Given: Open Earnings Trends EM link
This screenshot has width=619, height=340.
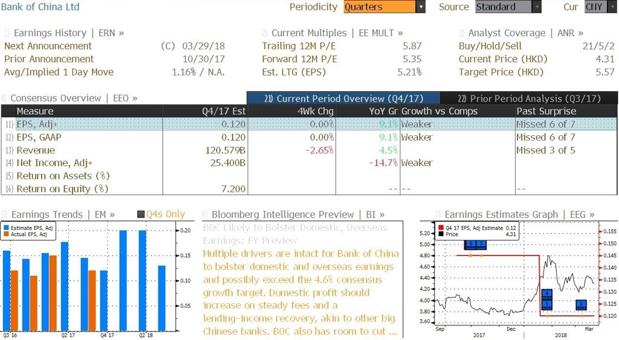Looking at the screenshot, I should coord(63,214).
